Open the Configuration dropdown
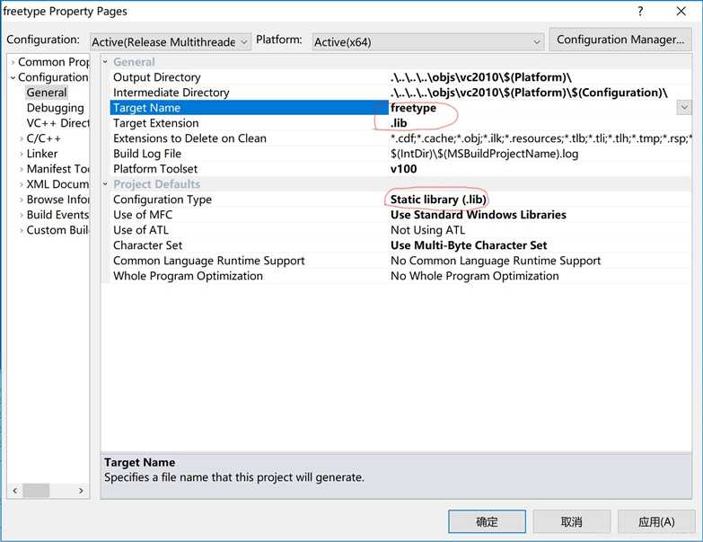The image size is (703, 542). 171,41
